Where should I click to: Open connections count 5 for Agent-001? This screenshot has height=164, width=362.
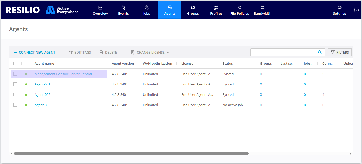pyautogui.click(x=323, y=84)
